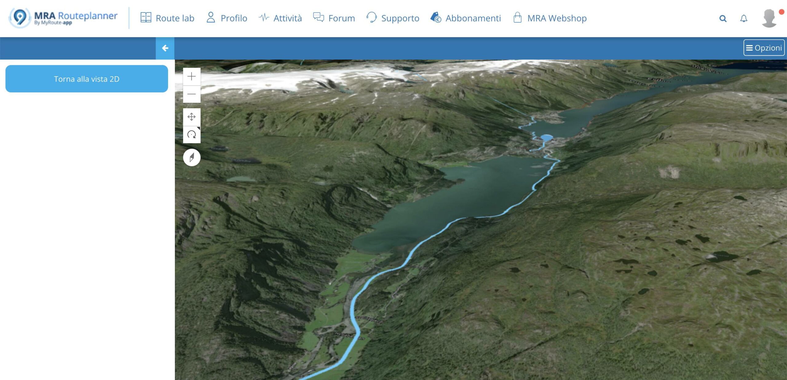The width and height of the screenshot is (787, 380).
Task: Zoom in with the plus map button
Action: (x=192, y=76)
